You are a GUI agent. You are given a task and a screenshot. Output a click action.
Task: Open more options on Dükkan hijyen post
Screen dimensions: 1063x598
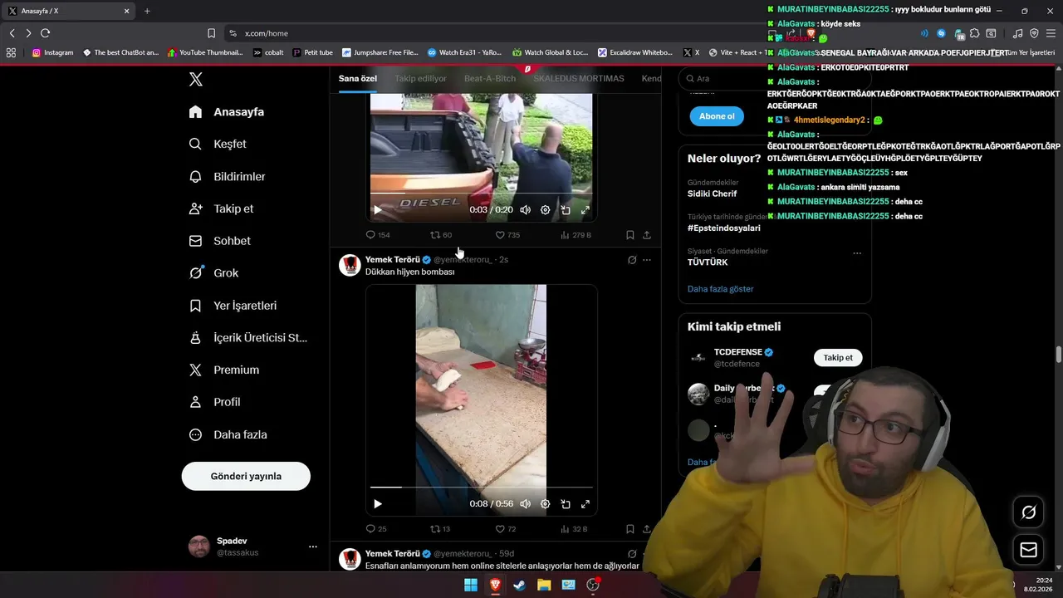pos(647,260)
